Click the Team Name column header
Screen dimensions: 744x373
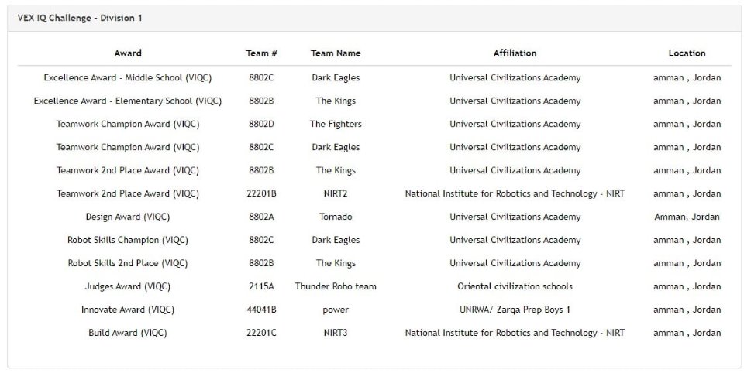[336, 53]
